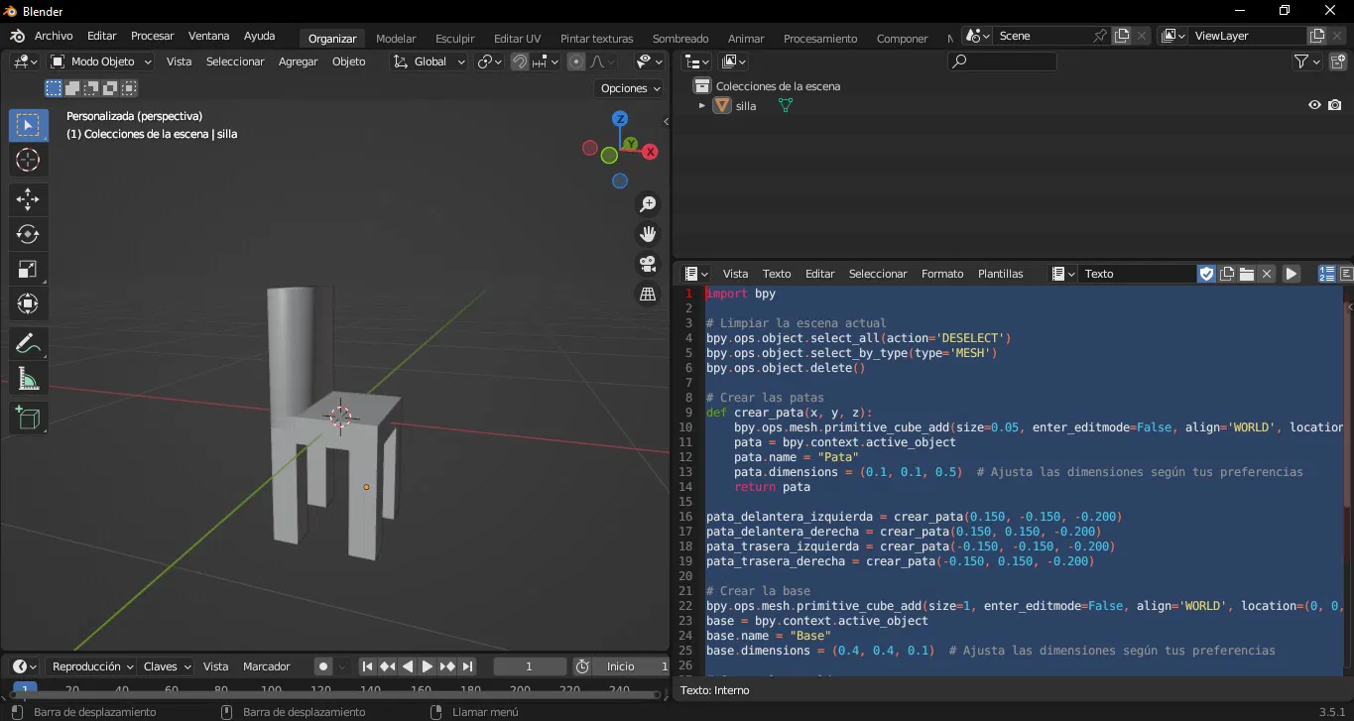Open the Plantillas menu in text editor

[1000, 274]
